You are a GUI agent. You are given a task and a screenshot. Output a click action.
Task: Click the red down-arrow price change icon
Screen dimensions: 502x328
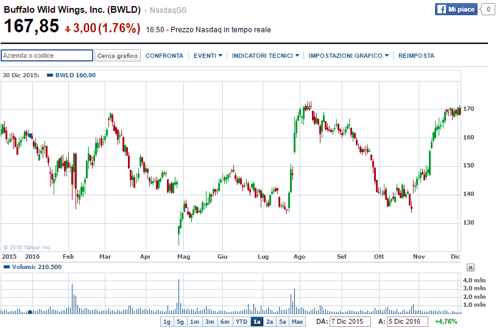pyautogui.click(x=68, y=29)
